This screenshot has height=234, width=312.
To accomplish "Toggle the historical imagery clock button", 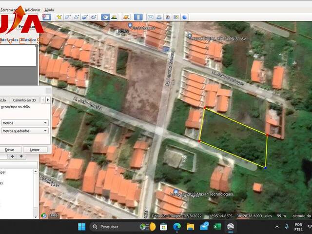I will point(105,17).
